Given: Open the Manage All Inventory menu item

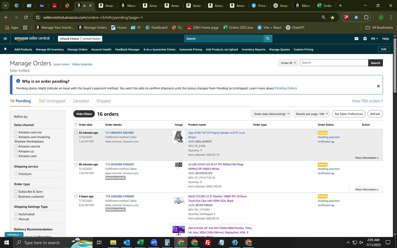Looking at the screenshot, I should click(50, 49).
